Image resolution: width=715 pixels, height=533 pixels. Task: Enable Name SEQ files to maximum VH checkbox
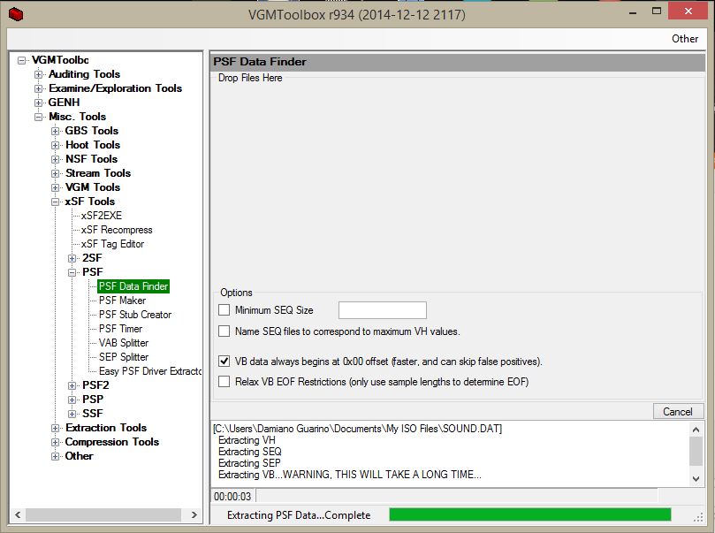[x=224, y=331]
